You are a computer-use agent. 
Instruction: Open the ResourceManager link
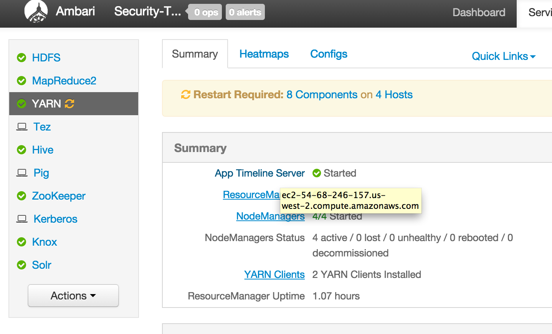tap(251, 195)
